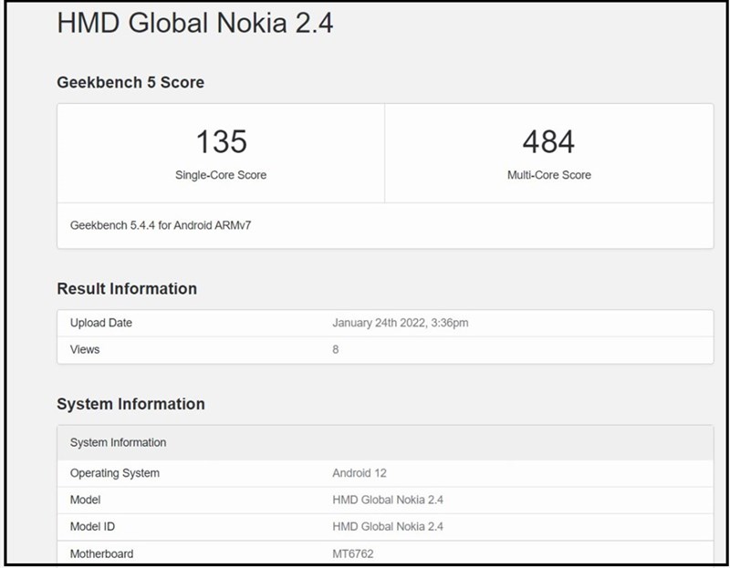Image resolution: width=730 pixels, height=568 pixels.
Task: Click the Geekbench 5.4.4 for Android ARMv7 text
Action: point(161,224)
